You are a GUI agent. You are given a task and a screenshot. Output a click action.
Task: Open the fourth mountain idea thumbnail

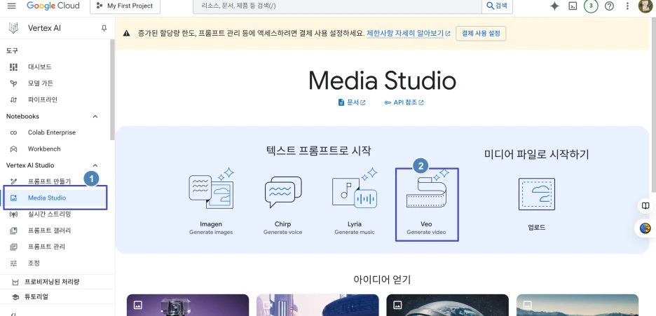tap(578, 305)
